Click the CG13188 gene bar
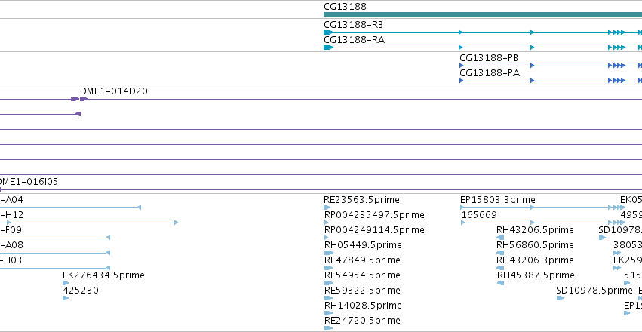 [483, 14]
